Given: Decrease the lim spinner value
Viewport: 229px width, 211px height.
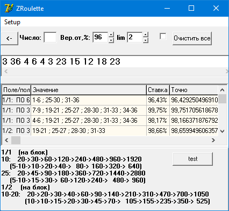Looking at the screenshot, I should [x=146, y=40].
